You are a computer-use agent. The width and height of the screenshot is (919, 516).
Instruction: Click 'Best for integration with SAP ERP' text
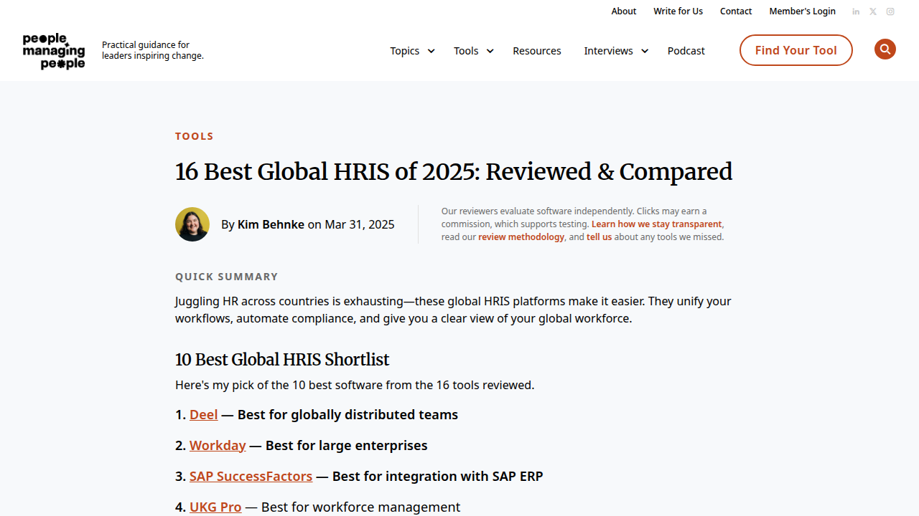(x=438, y=477)
